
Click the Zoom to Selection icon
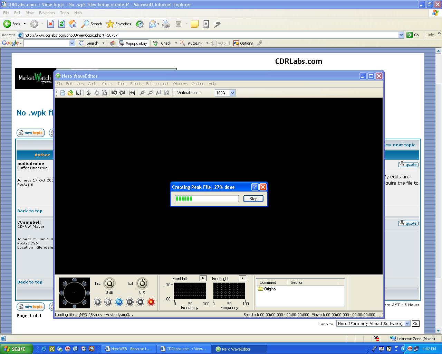pos(158,93)
